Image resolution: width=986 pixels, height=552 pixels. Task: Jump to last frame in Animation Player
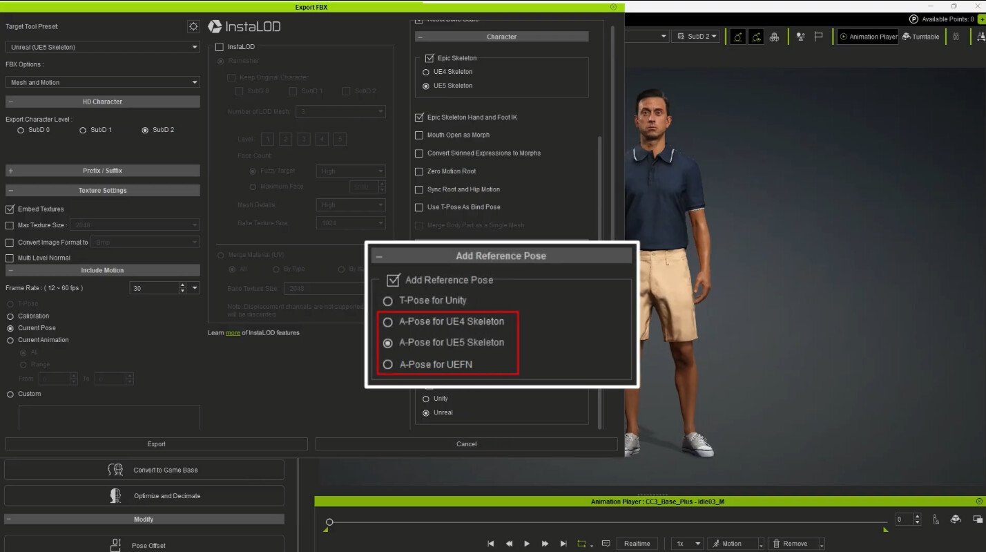pos(563,544)
